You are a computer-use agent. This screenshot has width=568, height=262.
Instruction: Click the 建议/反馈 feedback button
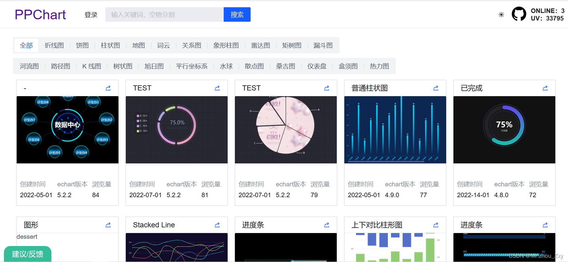point(28,254)
